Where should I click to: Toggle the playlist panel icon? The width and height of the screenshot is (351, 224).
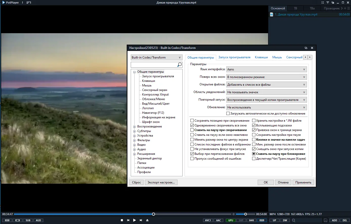pyautogui.click(x=262, y=220)
